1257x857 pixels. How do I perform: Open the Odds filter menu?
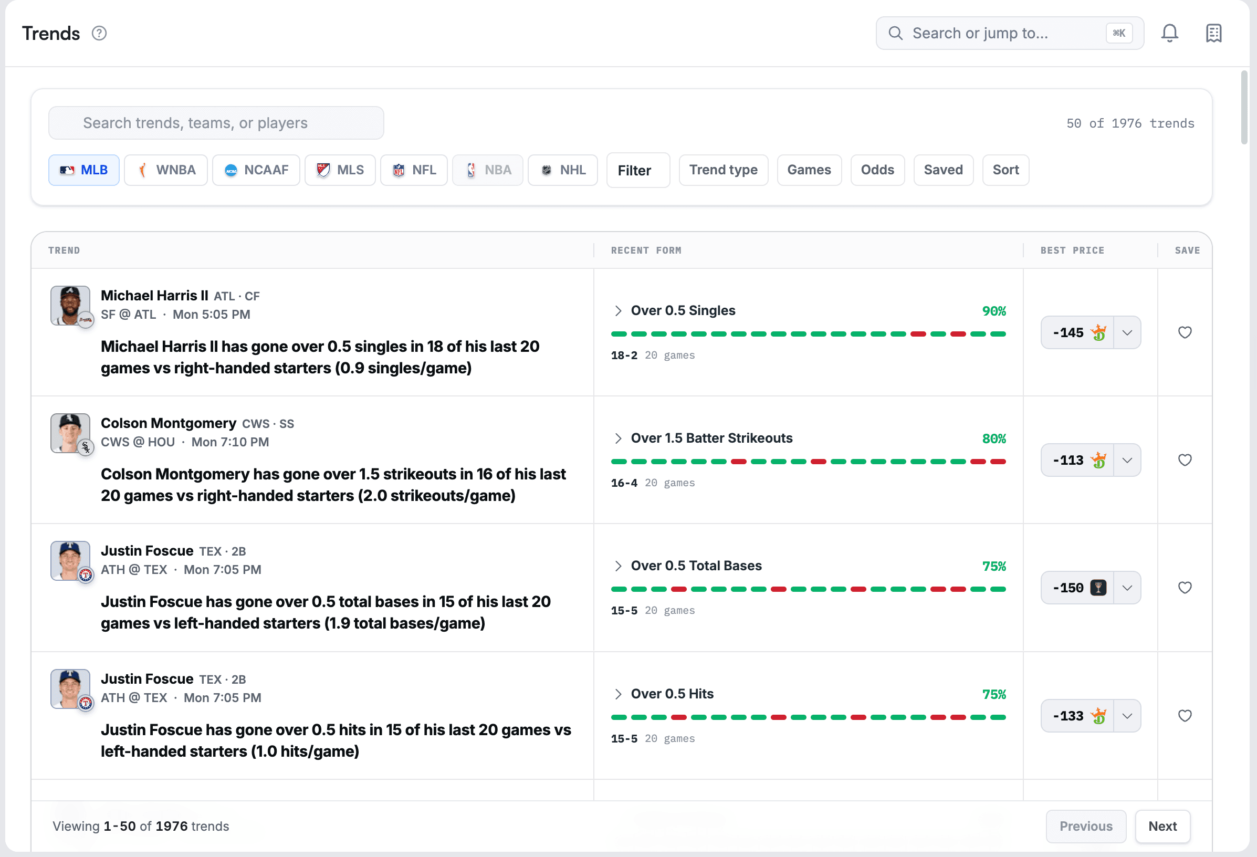click(x=877, y=170)
